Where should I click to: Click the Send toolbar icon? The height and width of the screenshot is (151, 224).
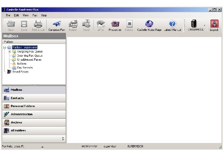pyautogui.click(x=86, y=24)
